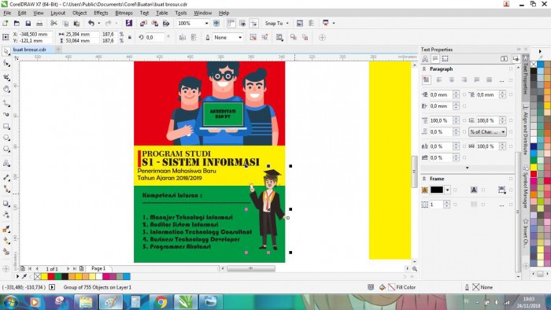Toggle Show Guidelines button
This screenshot has width=551, height=310.
coord(253,23)
